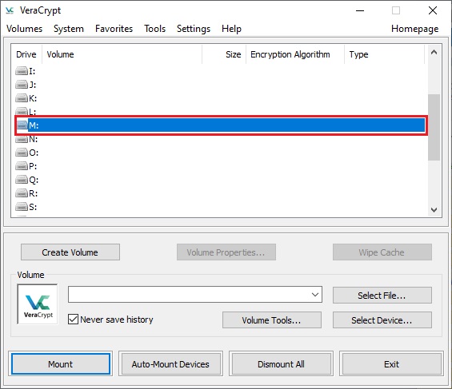The image size is (452, 389).
Task: Select the K: drive icon
Action: coord(22,98)
